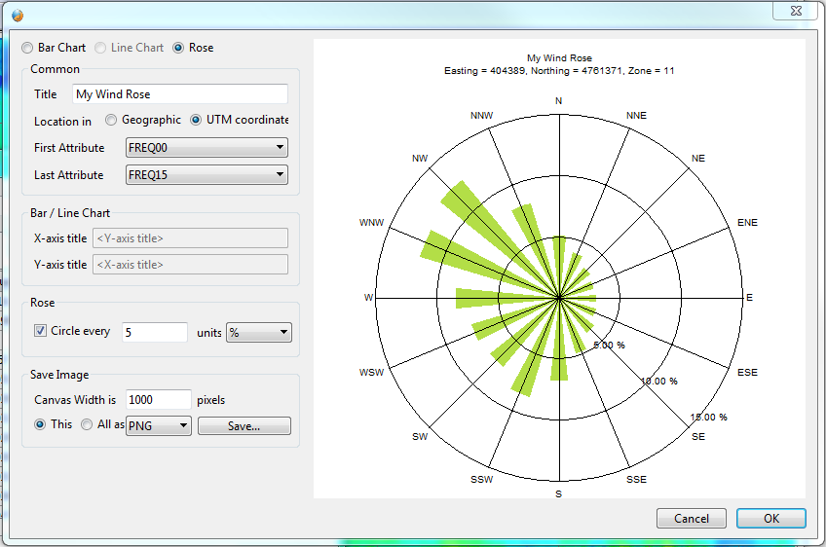Open the Last Attribute FREQ15 dropdown
The height and width of the screenshot is (547, 826).
(206, 175)
